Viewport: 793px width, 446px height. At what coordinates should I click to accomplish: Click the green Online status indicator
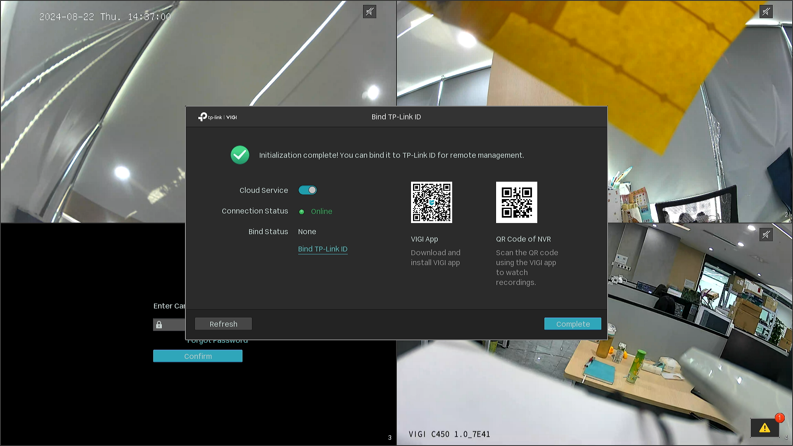[x=302, y=211]
